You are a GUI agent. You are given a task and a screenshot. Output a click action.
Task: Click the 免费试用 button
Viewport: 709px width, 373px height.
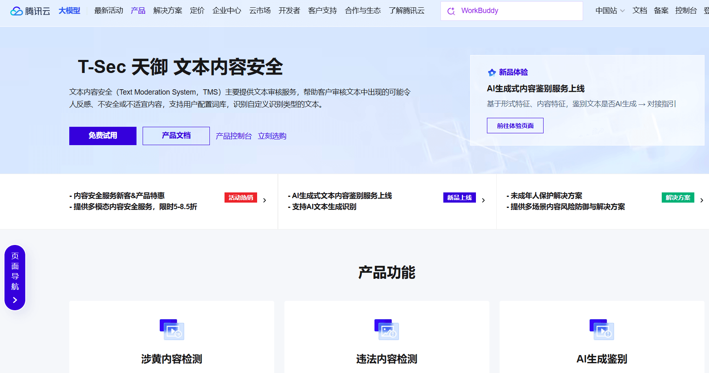[x=103, y=136]
